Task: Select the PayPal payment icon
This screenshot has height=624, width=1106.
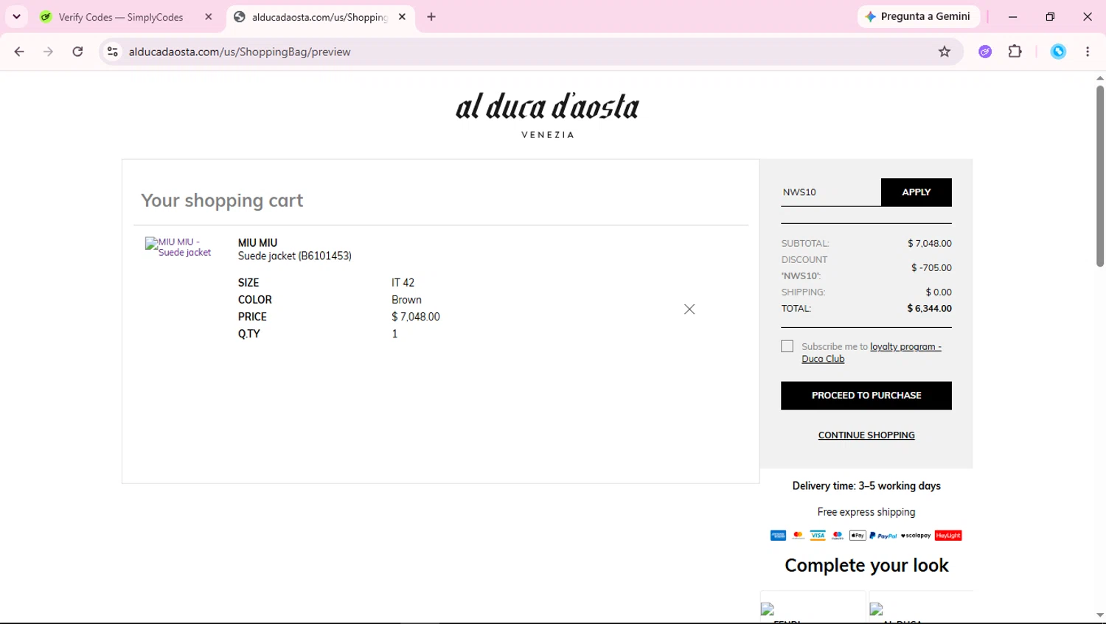Action: coord(883,536)
